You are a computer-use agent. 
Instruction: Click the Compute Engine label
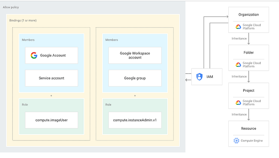(251, 140)
